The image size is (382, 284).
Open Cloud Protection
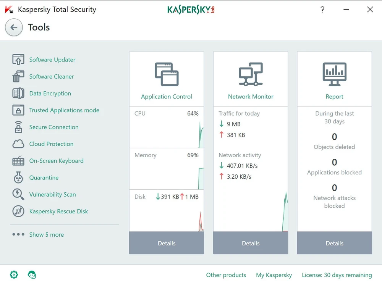[50, 144]
